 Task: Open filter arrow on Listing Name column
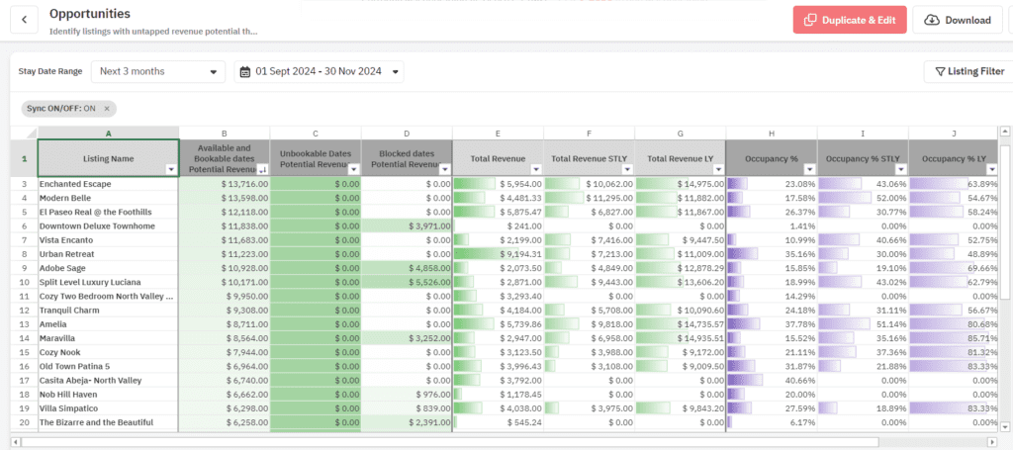171,169
